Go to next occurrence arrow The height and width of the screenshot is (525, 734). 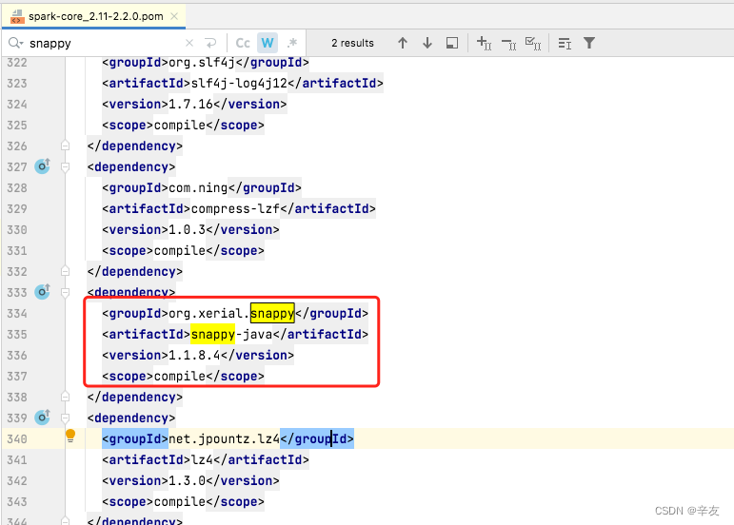[427, 43]
